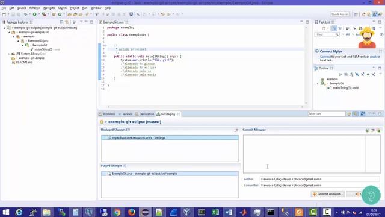
Task: Open the Outline view menu arrow
Action: click(x=380, y=74)
